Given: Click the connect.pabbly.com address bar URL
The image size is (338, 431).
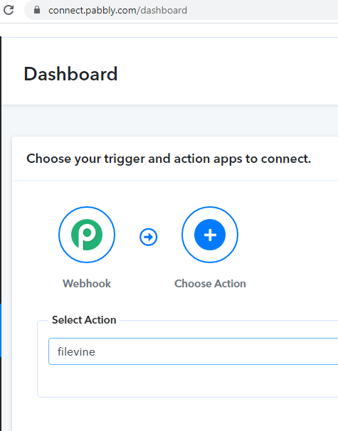Looking at the screenshot, I should (117, 11).
